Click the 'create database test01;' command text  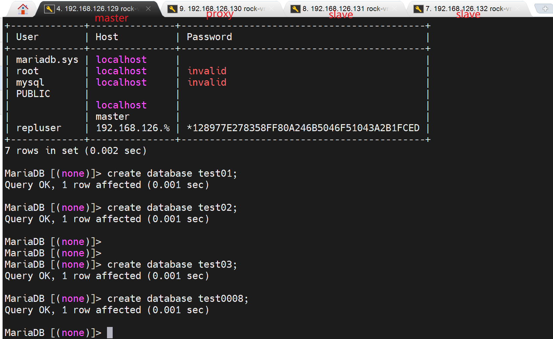172,174
